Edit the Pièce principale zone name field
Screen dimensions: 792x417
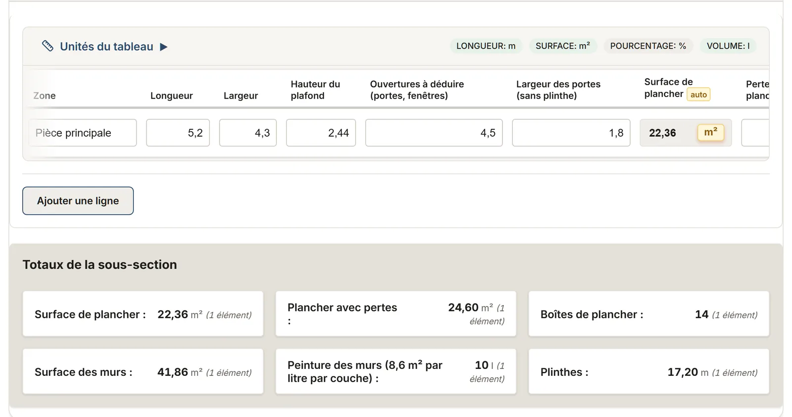[83, 133]
